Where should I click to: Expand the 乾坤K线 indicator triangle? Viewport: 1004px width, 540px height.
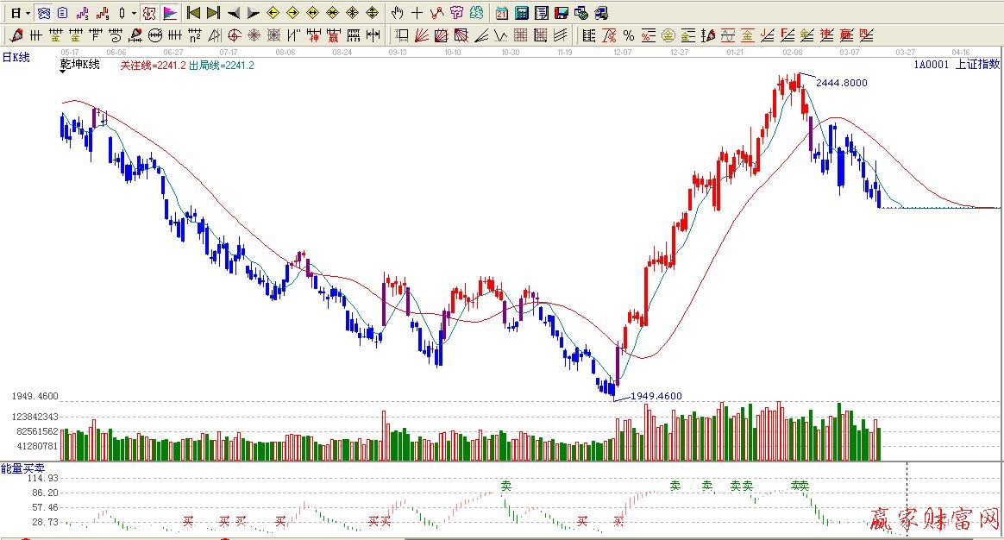[63, 74]
